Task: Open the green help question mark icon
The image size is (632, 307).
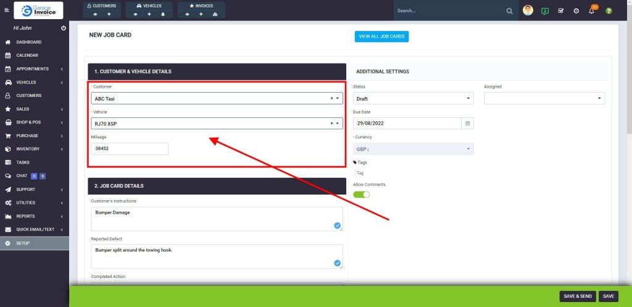Action: click(609, 11)
